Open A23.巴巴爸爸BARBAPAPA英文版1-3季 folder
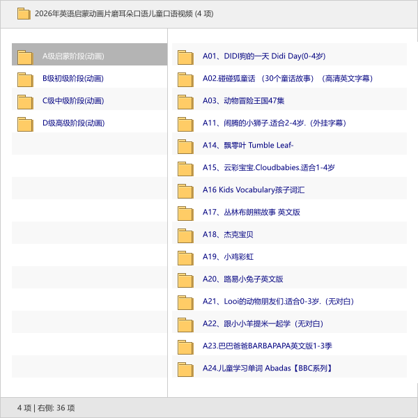 (267, 346)
